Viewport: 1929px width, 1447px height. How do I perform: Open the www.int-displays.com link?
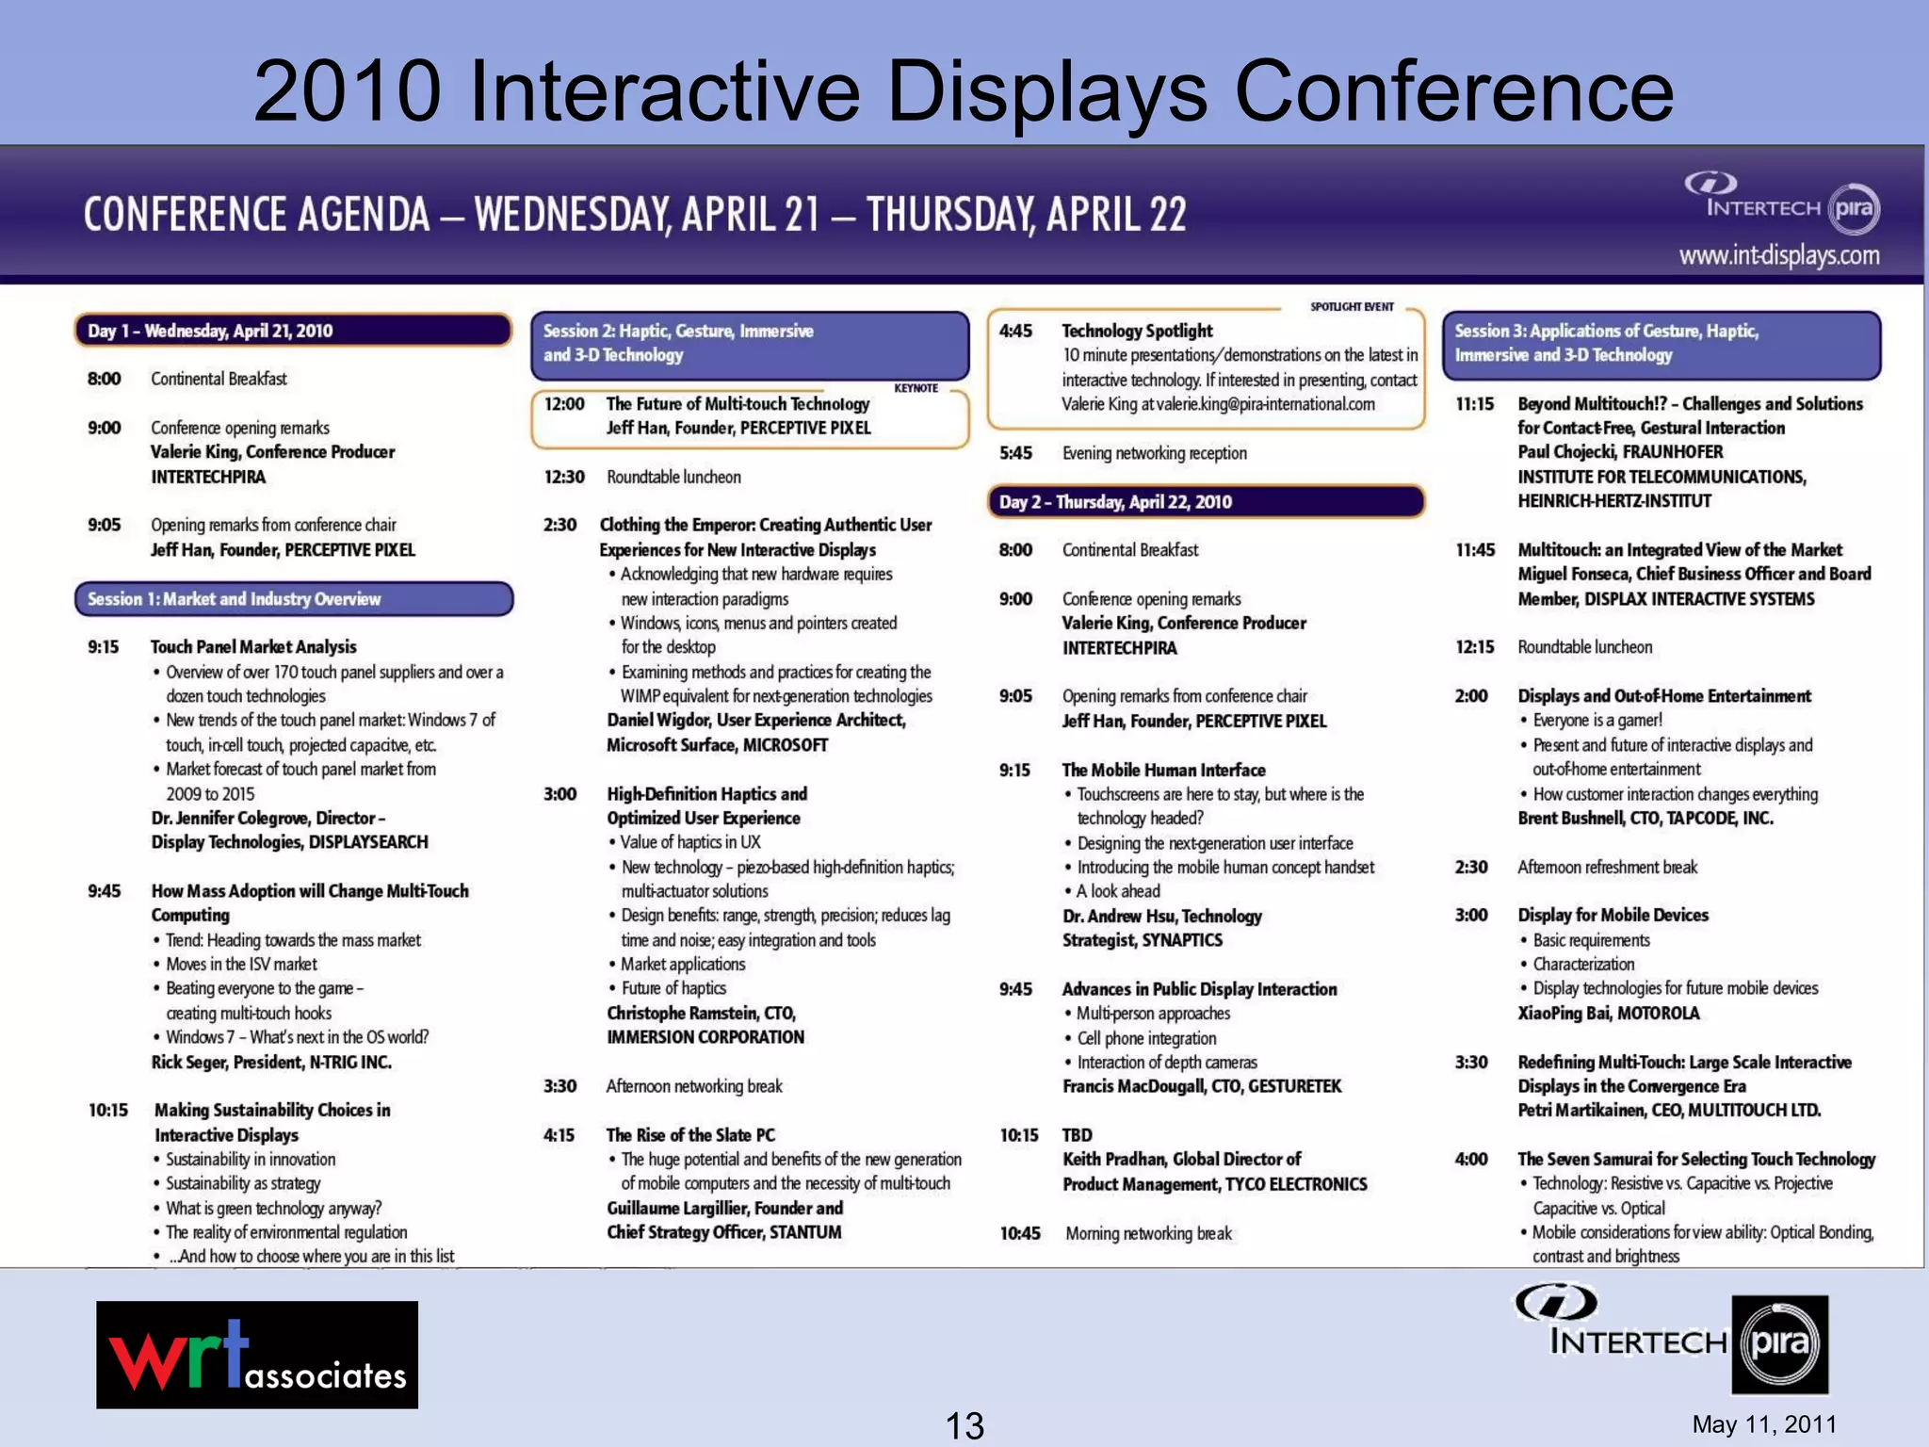[1779, 255]
